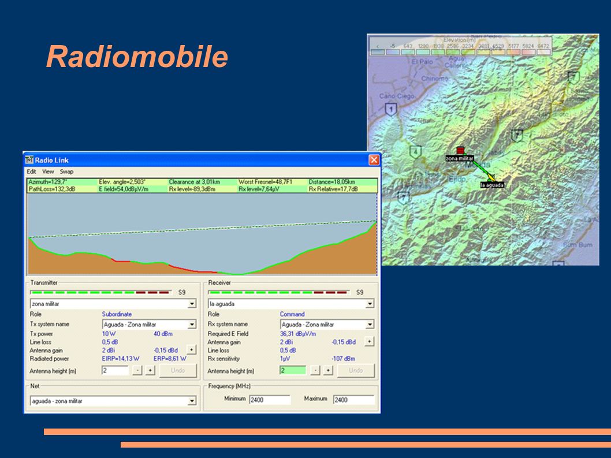
Task: Click the receiver Undo button
Action: pos(356,370)
